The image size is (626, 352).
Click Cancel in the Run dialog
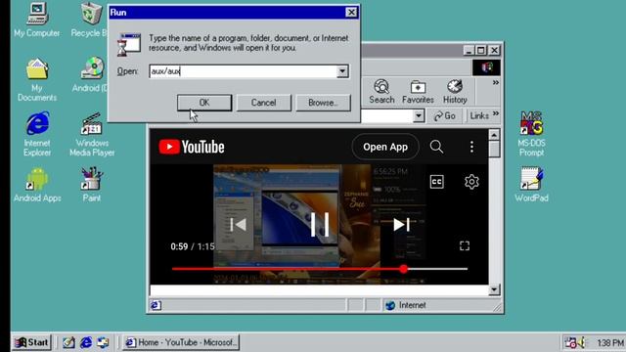click(263, 103)
